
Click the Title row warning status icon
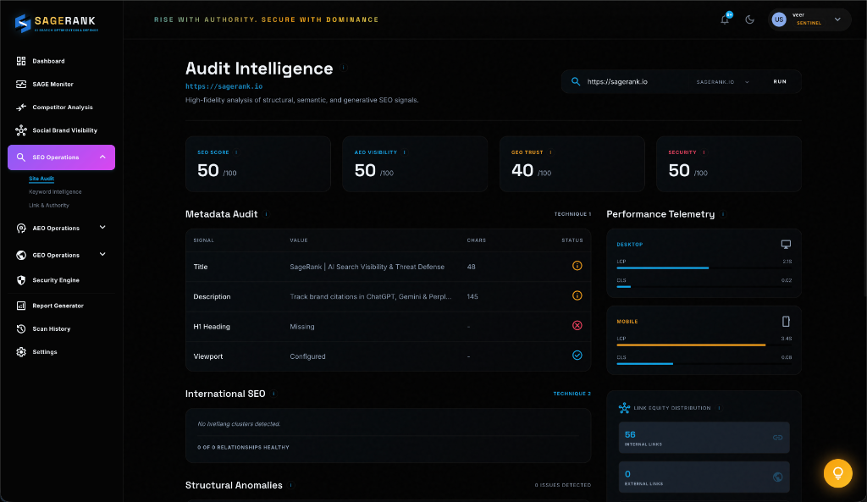click(x=577, y=266)
